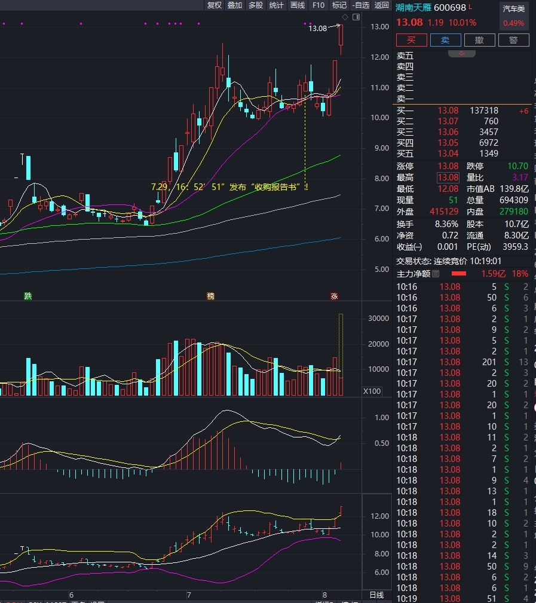Select the 买三 price 13.06
The height and width of the screenshot is (603, 536).
[x=448, y=132]
